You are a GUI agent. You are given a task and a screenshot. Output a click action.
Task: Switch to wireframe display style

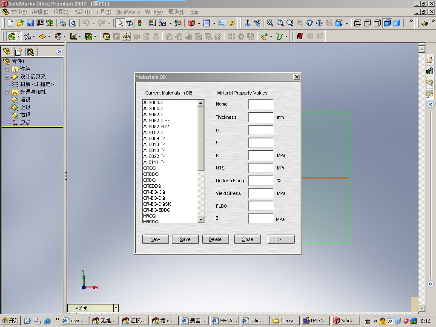(358, 23)
